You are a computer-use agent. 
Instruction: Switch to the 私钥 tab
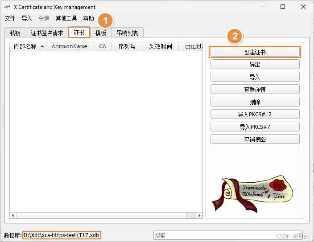pyautogui.click(x=15, y=33)
